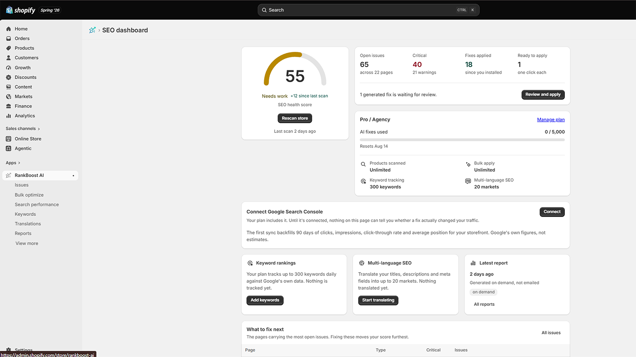
Task: Click the Shopify logo
Action: point(21,10)
